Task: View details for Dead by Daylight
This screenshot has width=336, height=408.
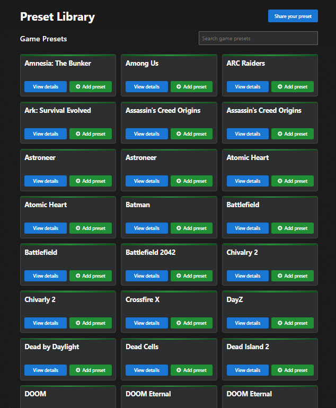Action: (46, 370)
